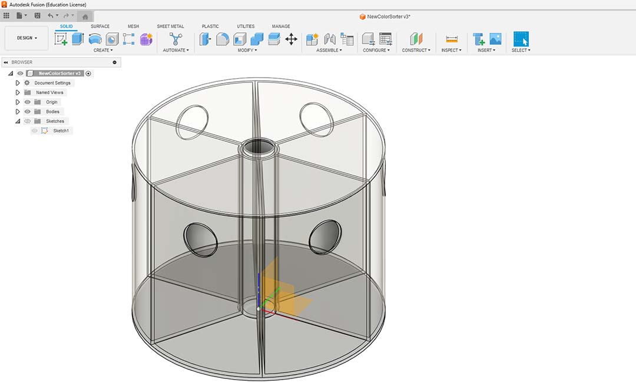The height and width of the screenshot is (386, 636).
Task: Switch to the MESH tab
Action: pyautogui.click(x=134, y=26)
